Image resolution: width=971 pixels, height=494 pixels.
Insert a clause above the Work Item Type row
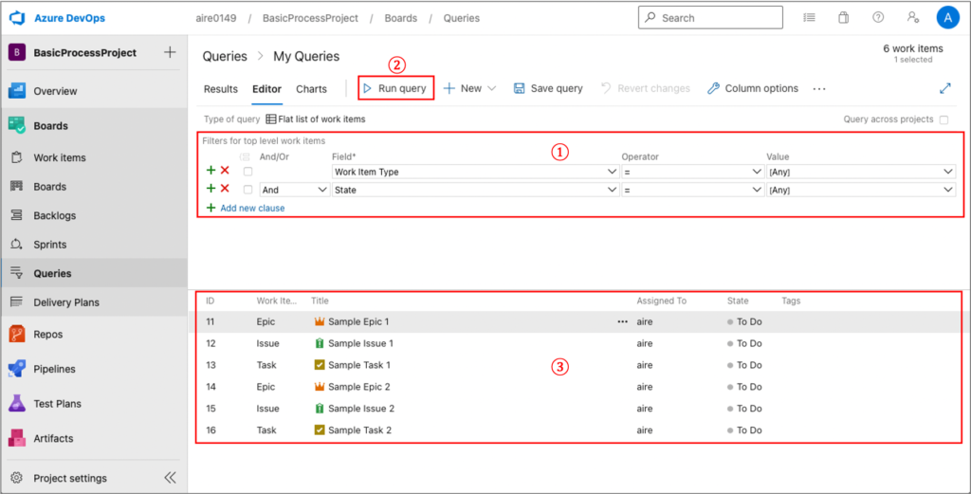pyautogui.click(x=211, y=171)
